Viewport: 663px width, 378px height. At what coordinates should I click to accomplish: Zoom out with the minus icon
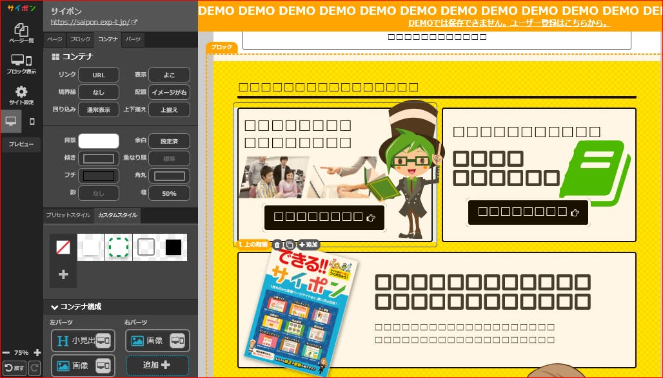pyautogui.click(x=6, y=352)
